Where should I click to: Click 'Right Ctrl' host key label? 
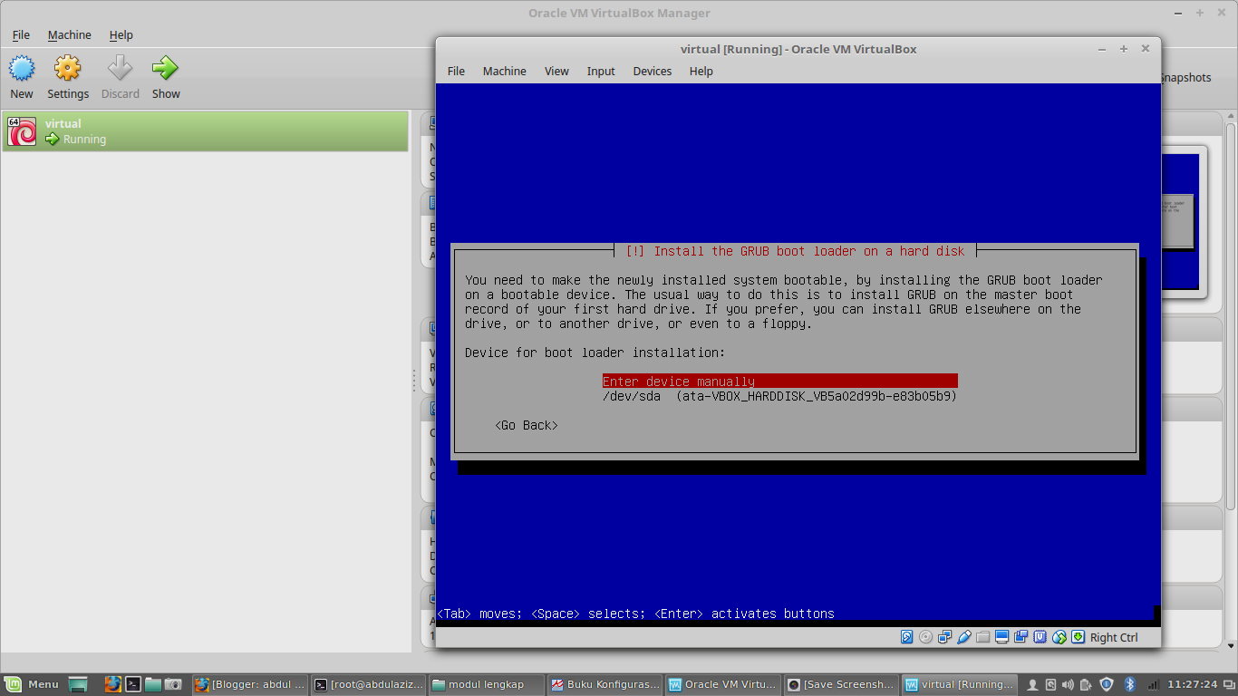1114,637
